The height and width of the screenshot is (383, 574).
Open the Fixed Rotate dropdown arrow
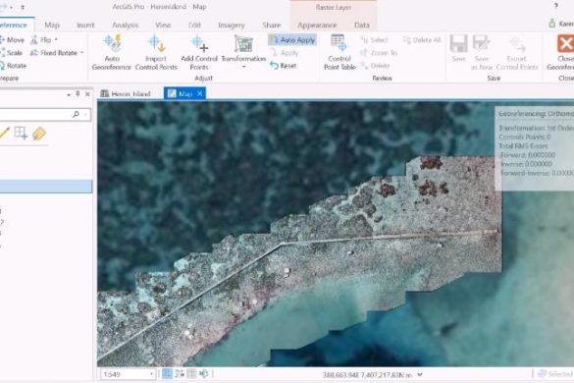click(x=82, y=53)
